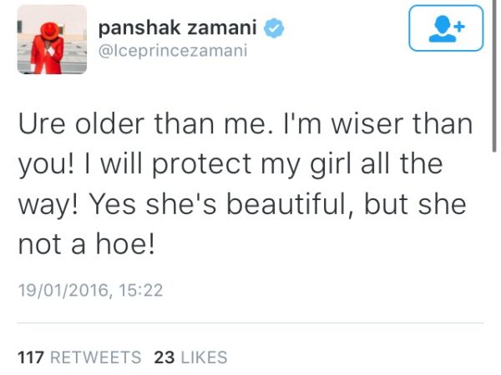View the 23 Likes list
Screen dimensions: 501x375
[x=191, y=357]
